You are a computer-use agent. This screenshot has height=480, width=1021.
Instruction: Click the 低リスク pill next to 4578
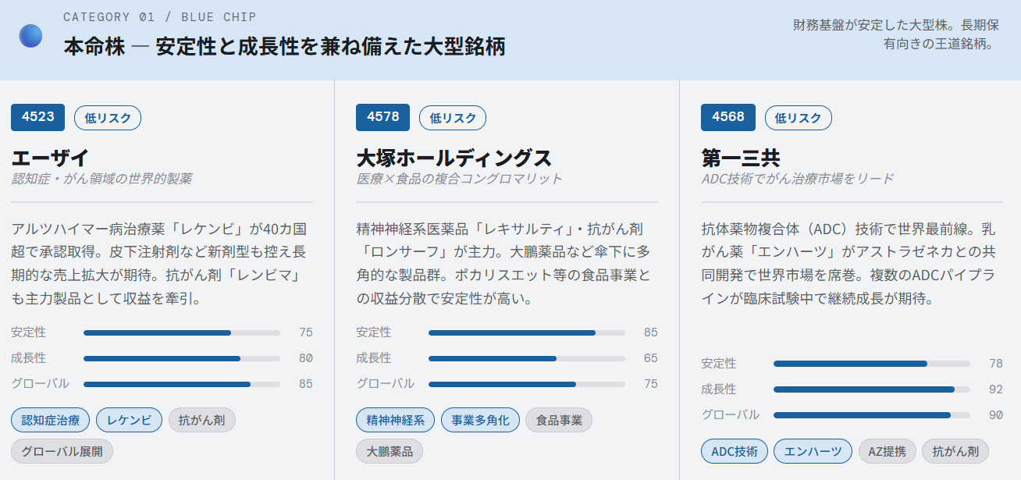pyautogui.click(x=451, y=117)
